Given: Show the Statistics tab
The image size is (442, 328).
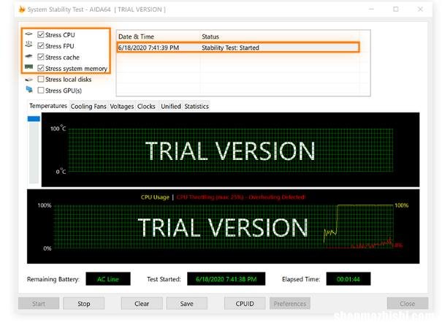Looking at the screenshot, I should [197, 107].
